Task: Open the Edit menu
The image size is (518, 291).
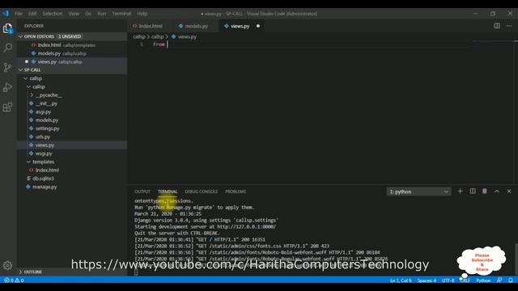Action: click(x=32, y=14)
